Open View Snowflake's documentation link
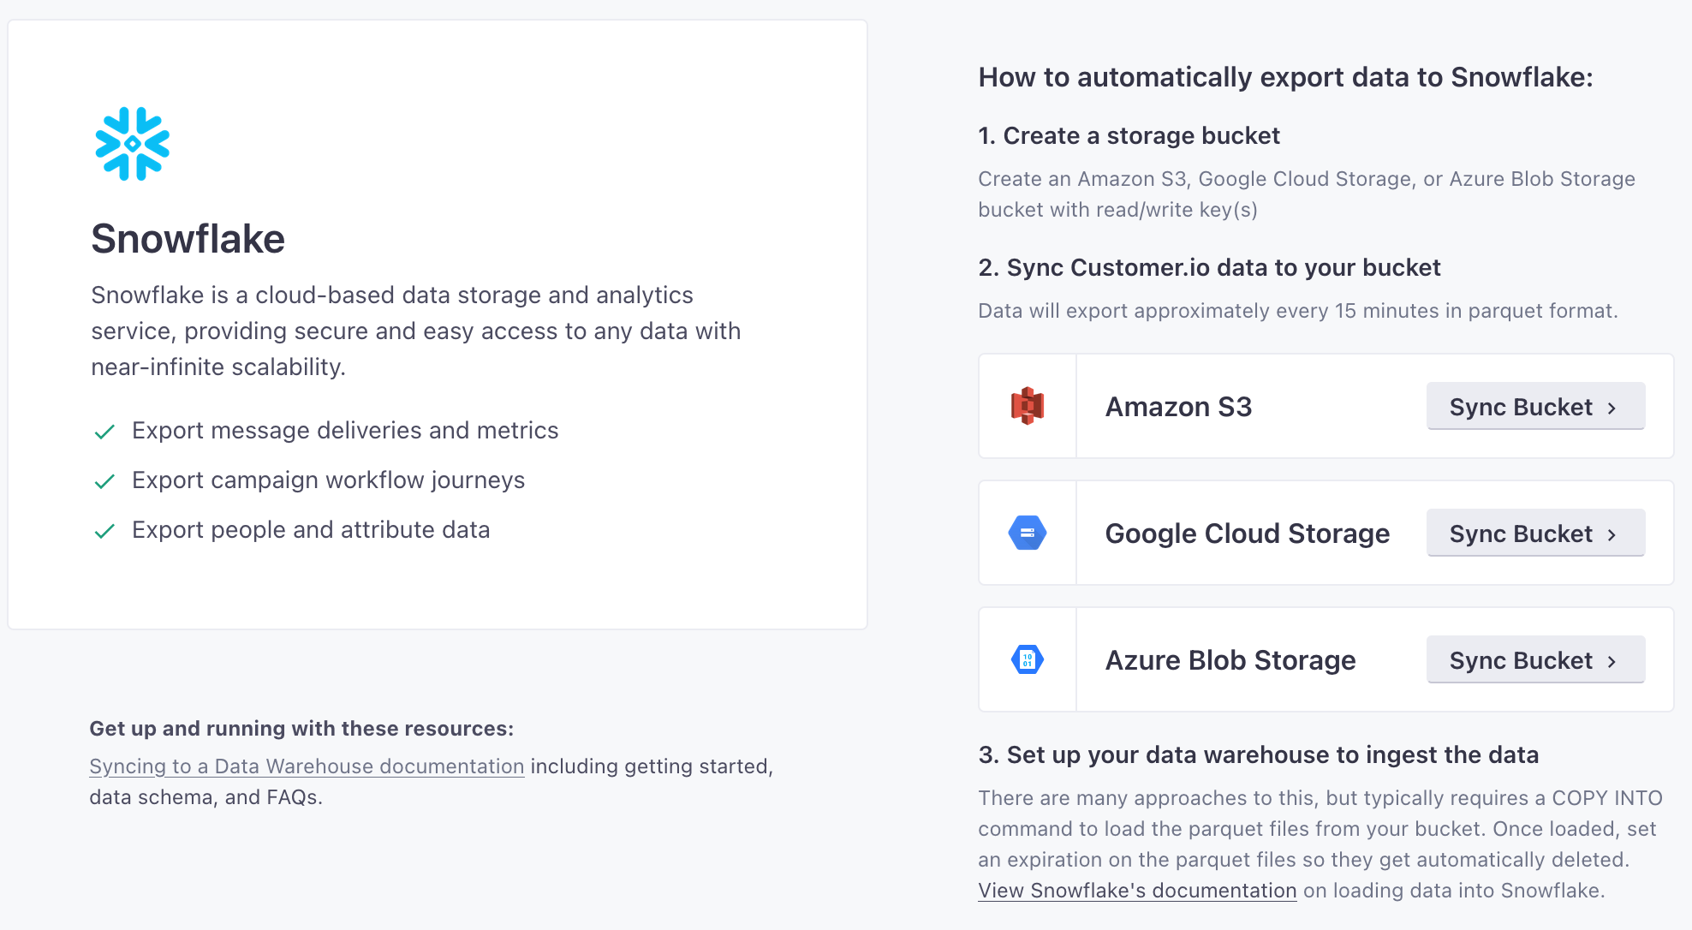The height and width of the screenshot is (930, 1692). pyautogui.click(x=1137, y=891)
